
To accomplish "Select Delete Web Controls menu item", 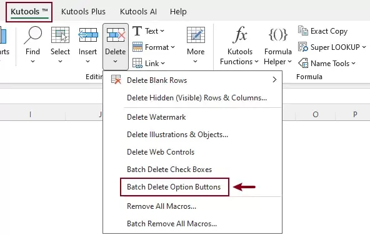I will click(192, 152).
